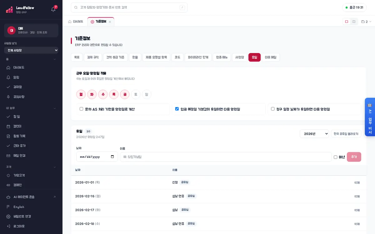375x234 pixels.
Task: Select the 제품 유형별 항목 tab
Action: [x=156, y=57]
